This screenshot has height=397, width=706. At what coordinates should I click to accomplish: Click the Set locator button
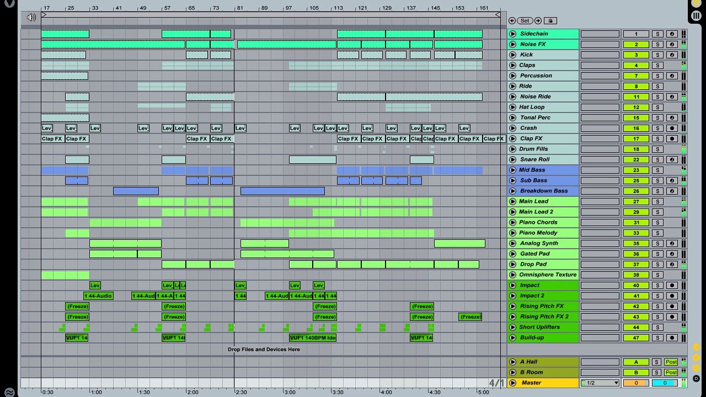(x=525, y=20)
